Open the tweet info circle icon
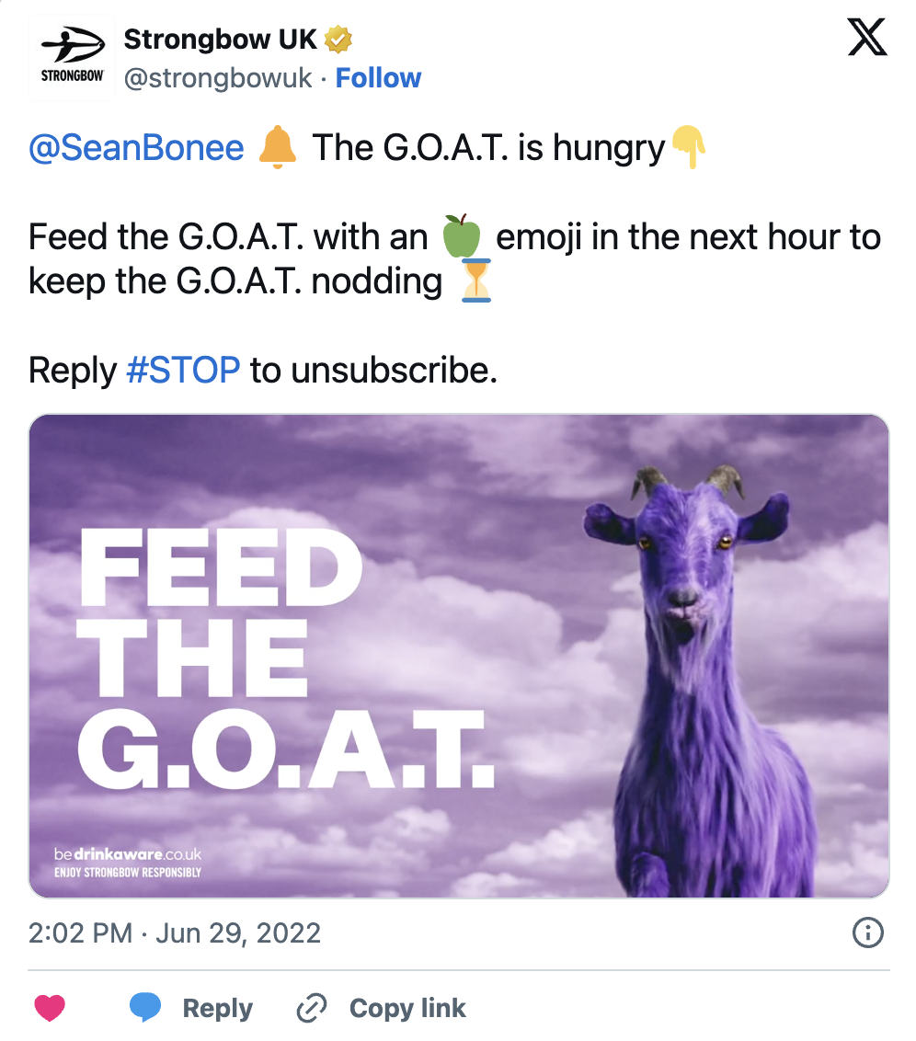 (x=867, y=932)
